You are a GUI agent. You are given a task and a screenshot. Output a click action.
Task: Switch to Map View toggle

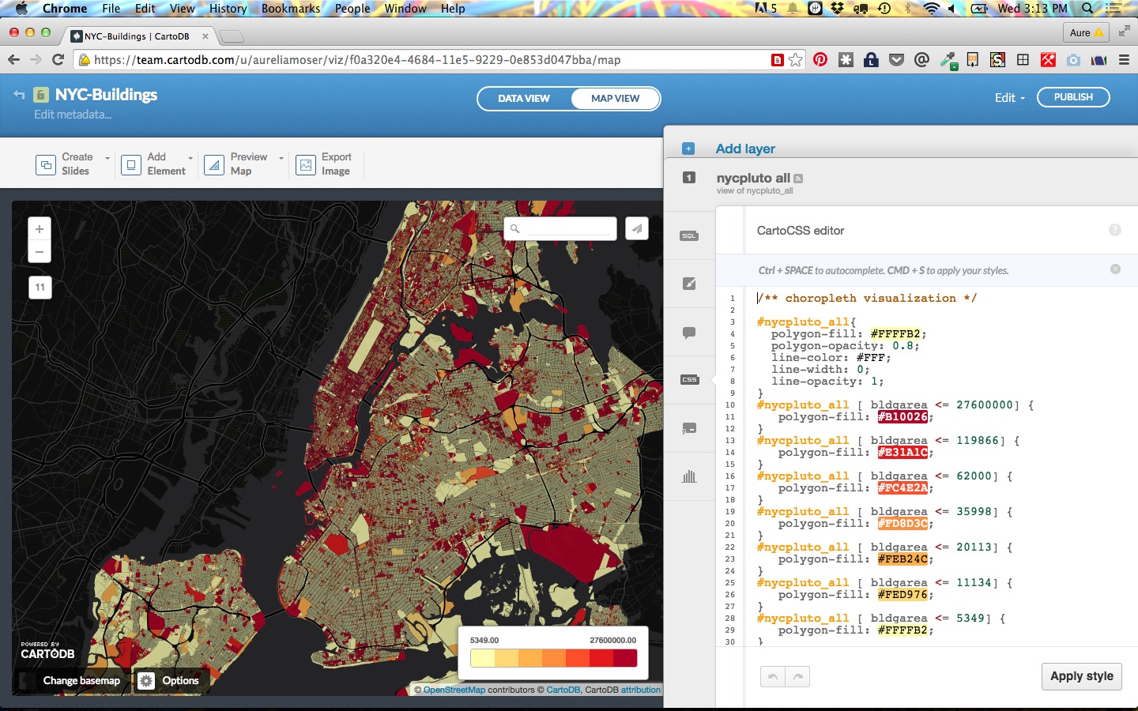point(615,99)
